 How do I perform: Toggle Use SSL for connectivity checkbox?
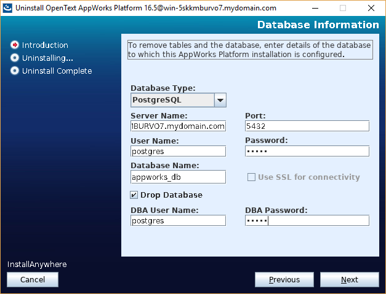pos(251,177)
